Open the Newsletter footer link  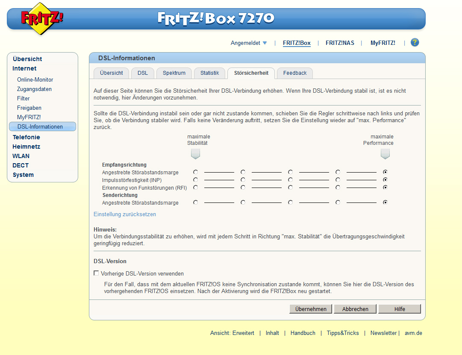coord(384,333)
